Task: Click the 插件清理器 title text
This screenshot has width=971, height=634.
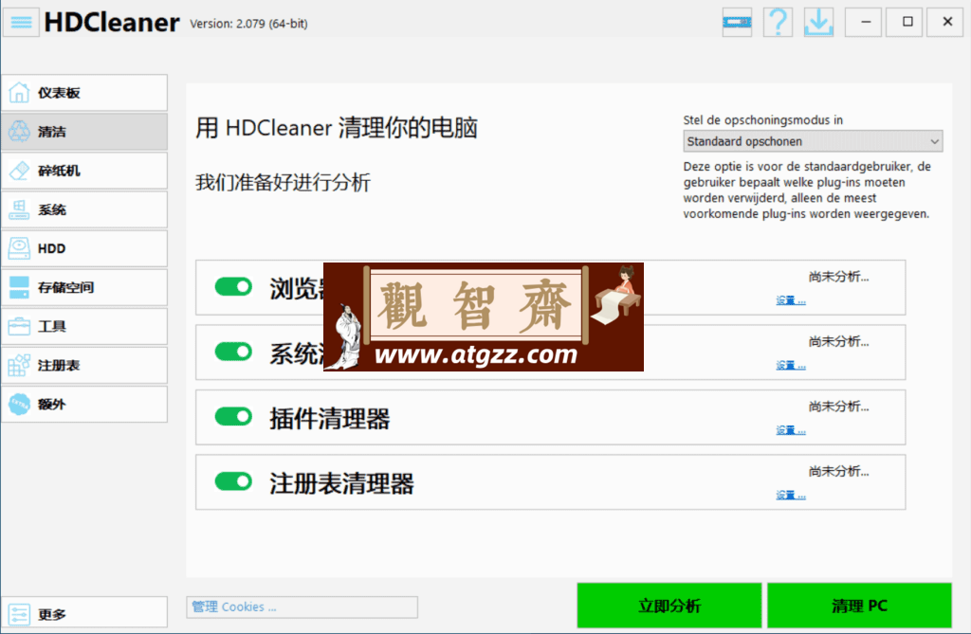Action: tap(329, 419)
